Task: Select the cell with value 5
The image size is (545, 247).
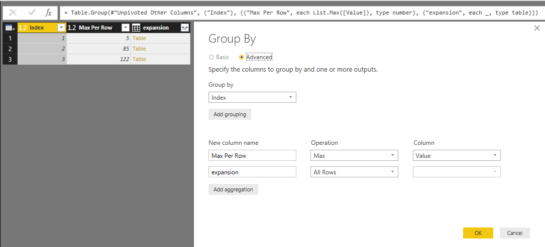Action: (x=98, y=38)
